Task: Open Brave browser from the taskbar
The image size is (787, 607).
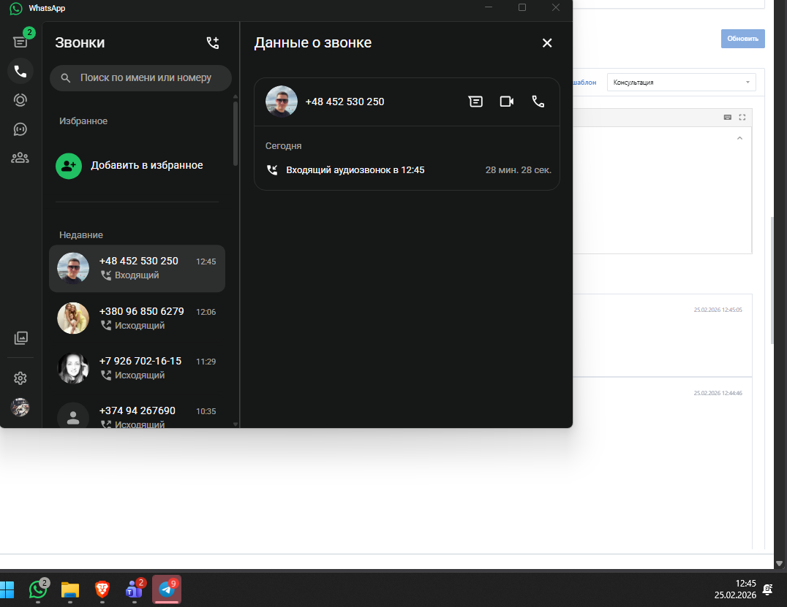Action: tap(102, 589)
